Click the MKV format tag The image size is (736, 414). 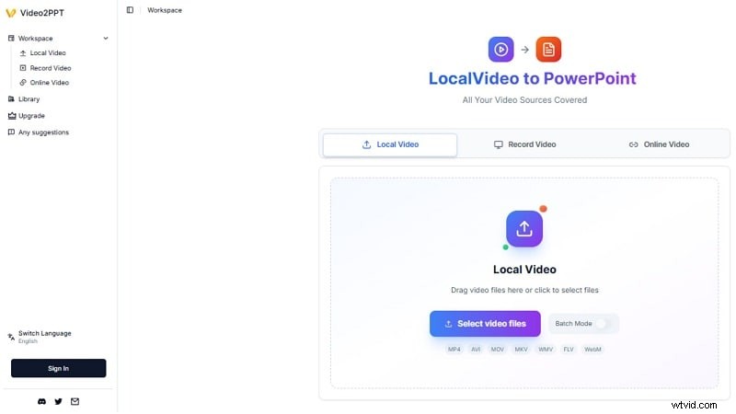521,350
